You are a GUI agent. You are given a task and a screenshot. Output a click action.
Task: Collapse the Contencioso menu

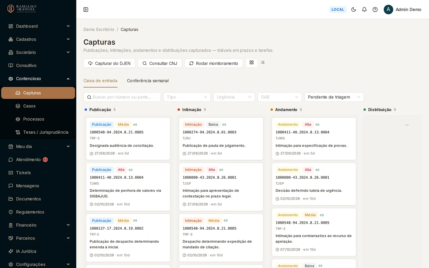38,79
